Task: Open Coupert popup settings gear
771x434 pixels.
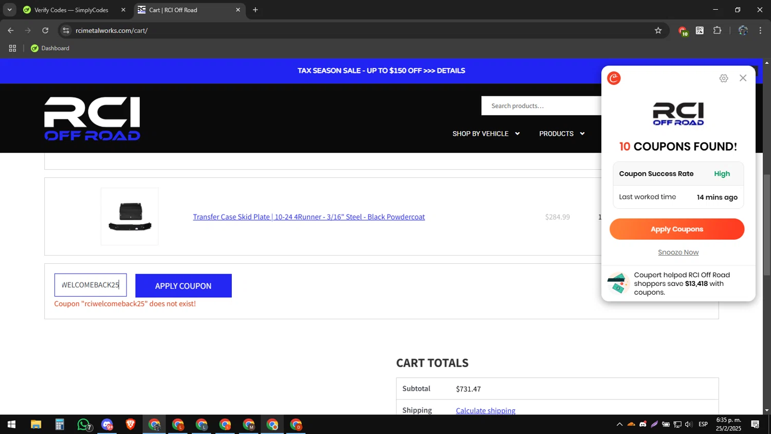Action: pyautogui.click(x=724, y=78)
